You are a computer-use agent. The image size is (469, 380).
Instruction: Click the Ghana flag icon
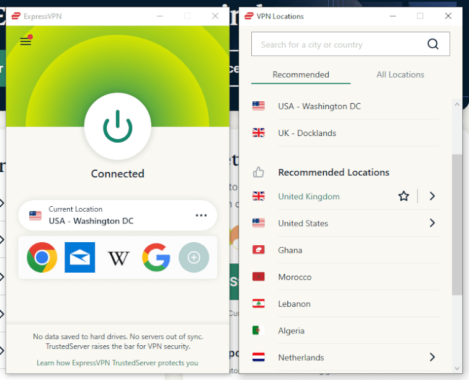[259, 250]
